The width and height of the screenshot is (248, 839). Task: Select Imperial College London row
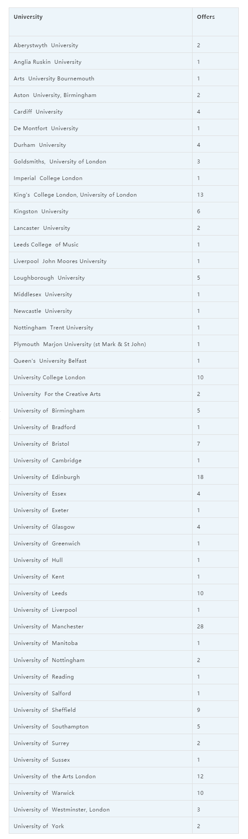(124, 178)
